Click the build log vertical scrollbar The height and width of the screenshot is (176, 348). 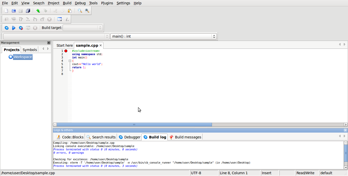(x=346, y=153)
